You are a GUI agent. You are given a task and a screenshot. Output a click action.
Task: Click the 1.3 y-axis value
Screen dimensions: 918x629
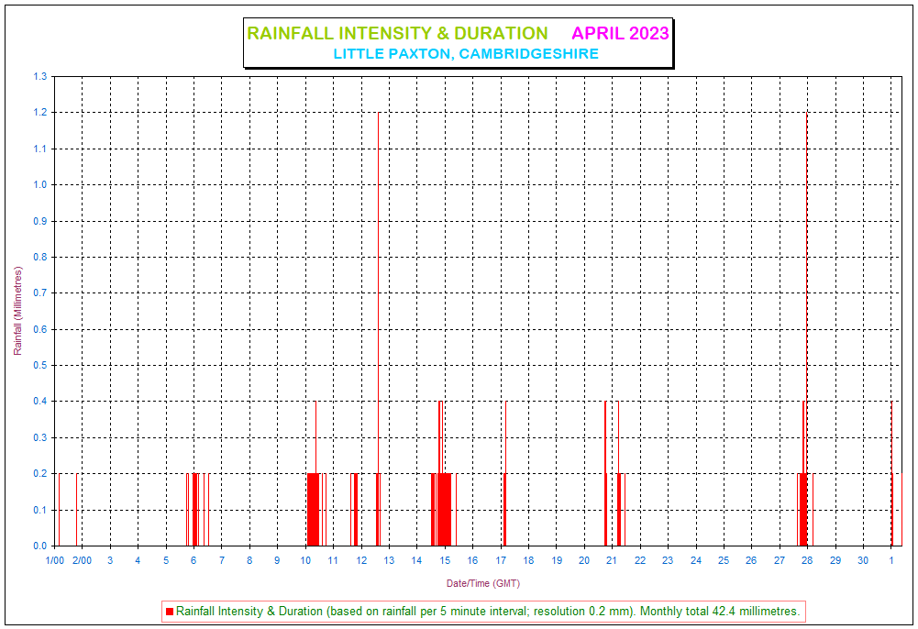click(x=39, y=77)
